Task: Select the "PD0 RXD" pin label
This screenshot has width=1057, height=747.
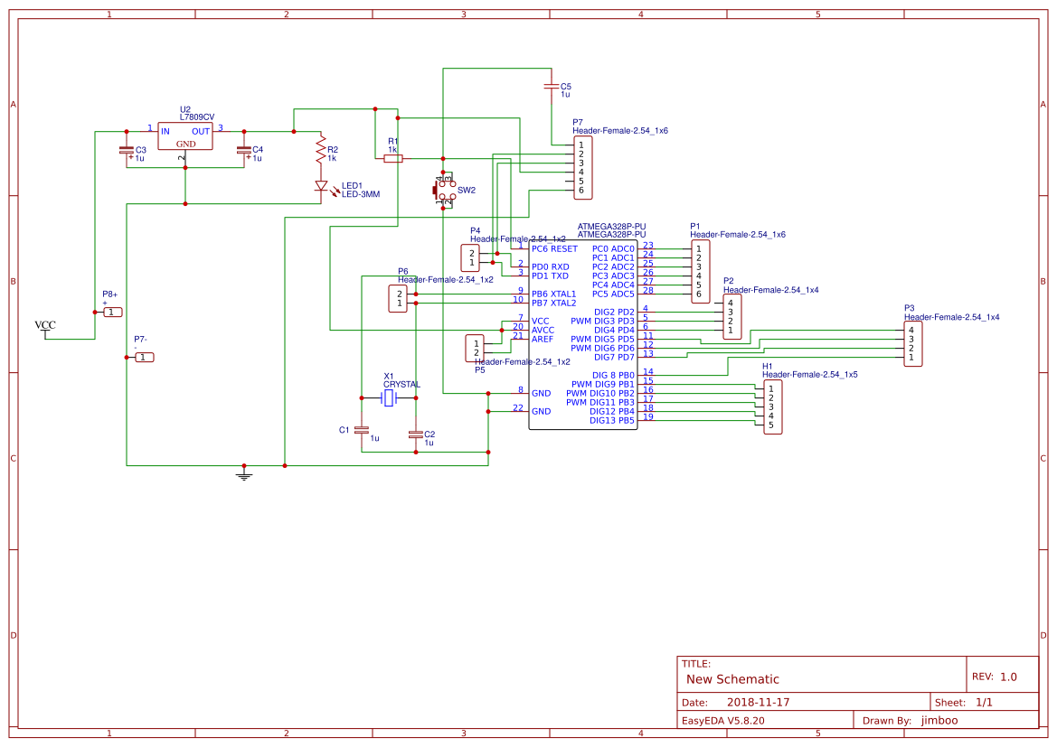Action: [550, 267]
